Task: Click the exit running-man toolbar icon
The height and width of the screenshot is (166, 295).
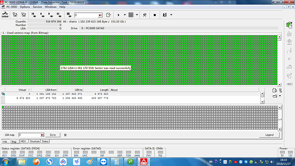Action: tap(165, 15)
